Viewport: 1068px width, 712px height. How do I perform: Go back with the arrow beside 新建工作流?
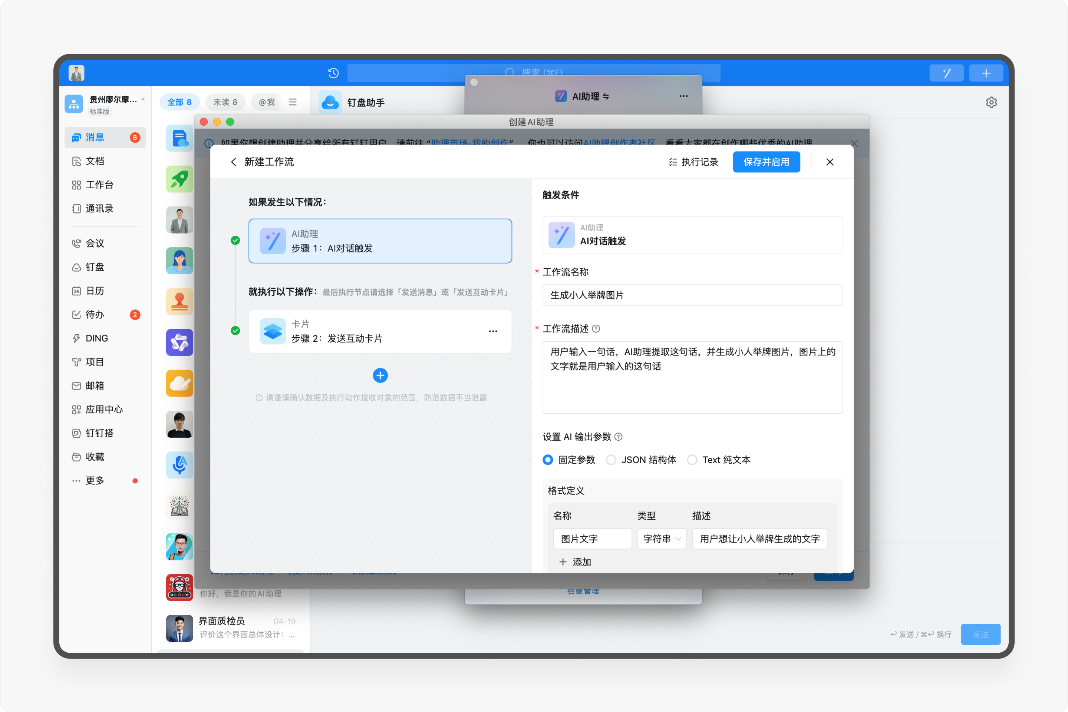click(x=234, y=162)
